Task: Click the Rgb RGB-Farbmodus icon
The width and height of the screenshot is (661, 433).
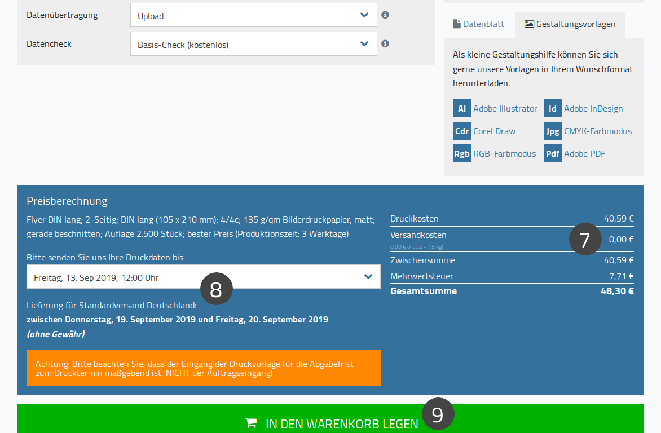Action: [x=461, y=153]
